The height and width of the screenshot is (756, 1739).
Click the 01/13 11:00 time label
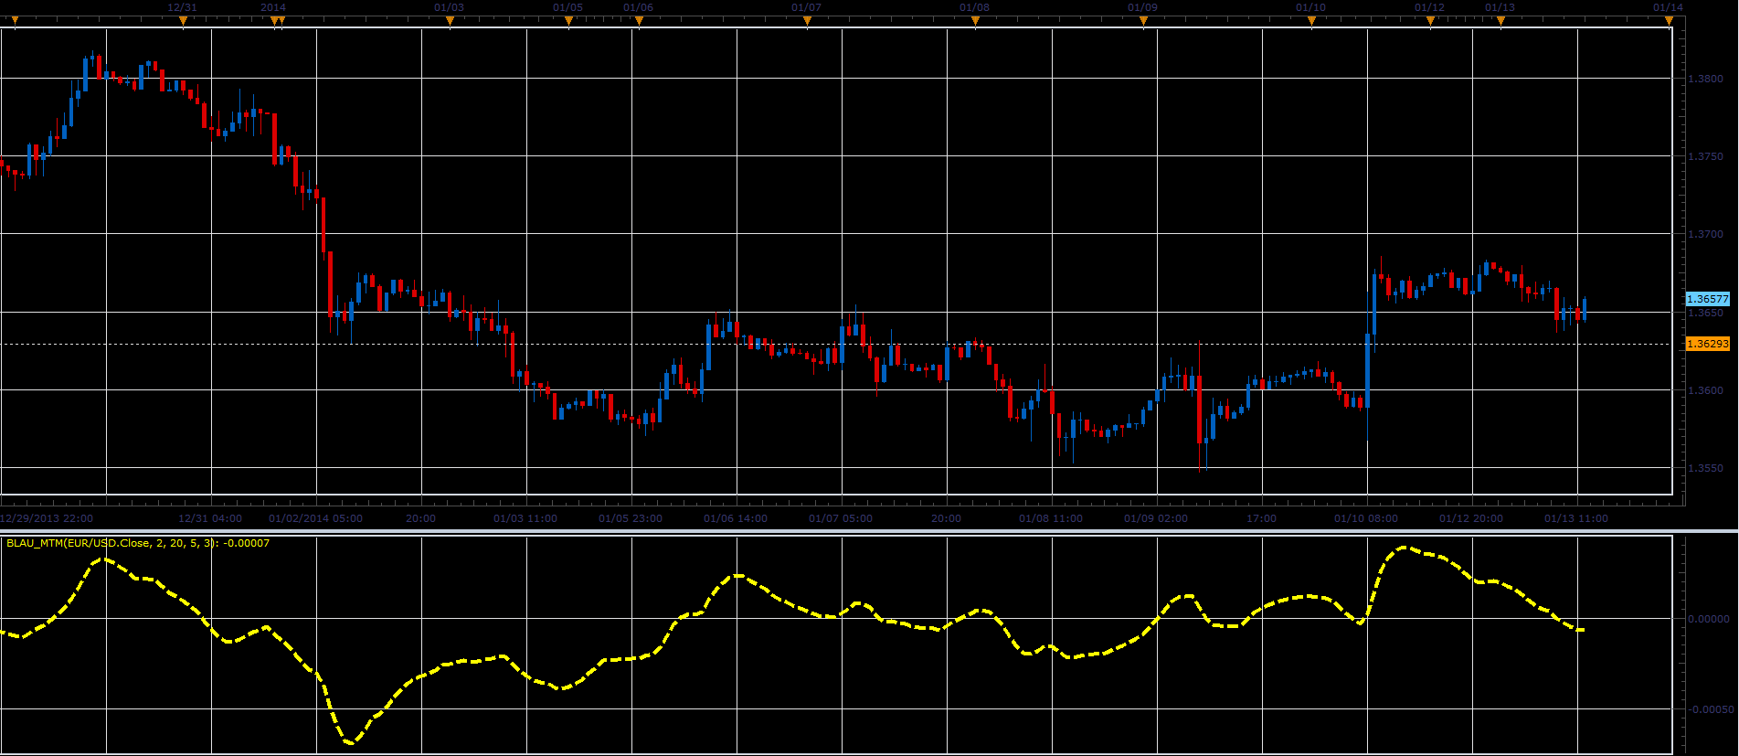pyautogui.click(x=1576, y=518)
